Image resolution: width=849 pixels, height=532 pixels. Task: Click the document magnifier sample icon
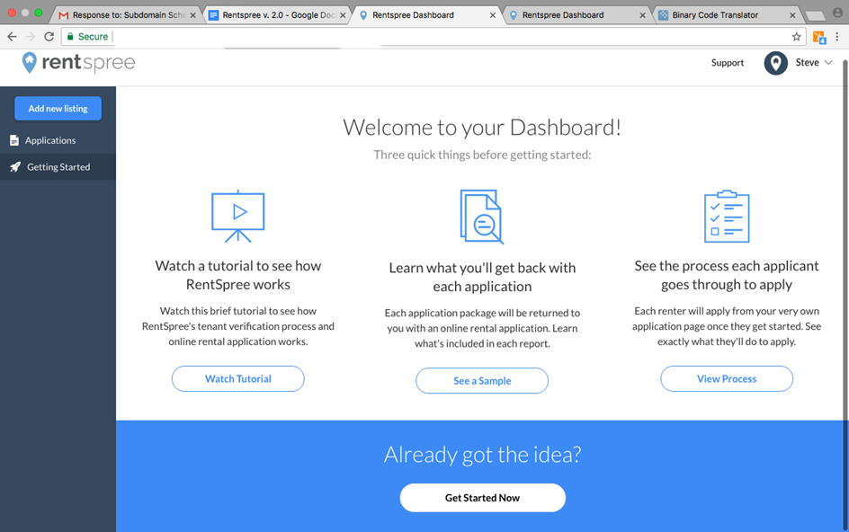tap(482, 217)
